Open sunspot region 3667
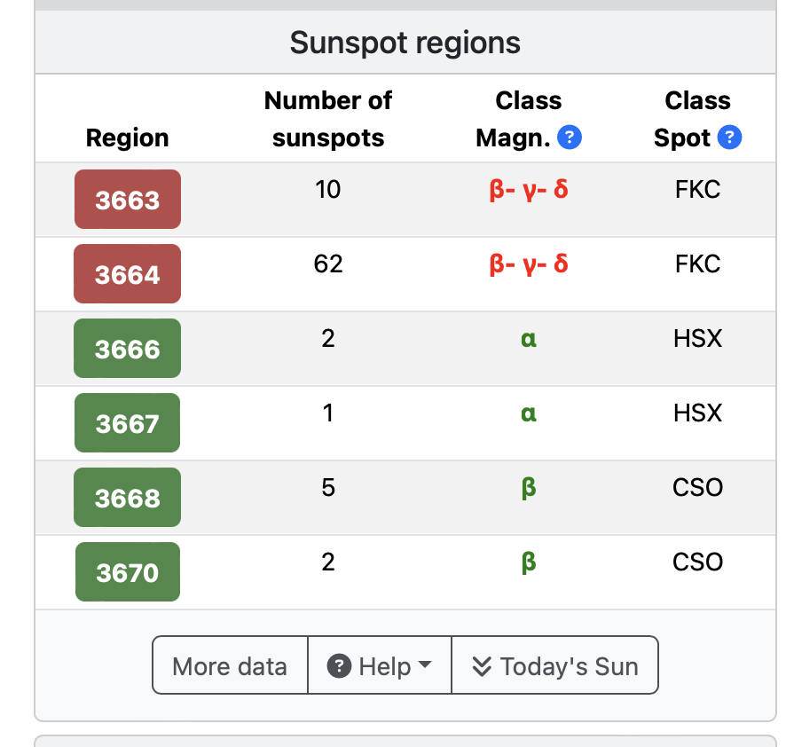The image size is (786, 747). tap(128, 422)
